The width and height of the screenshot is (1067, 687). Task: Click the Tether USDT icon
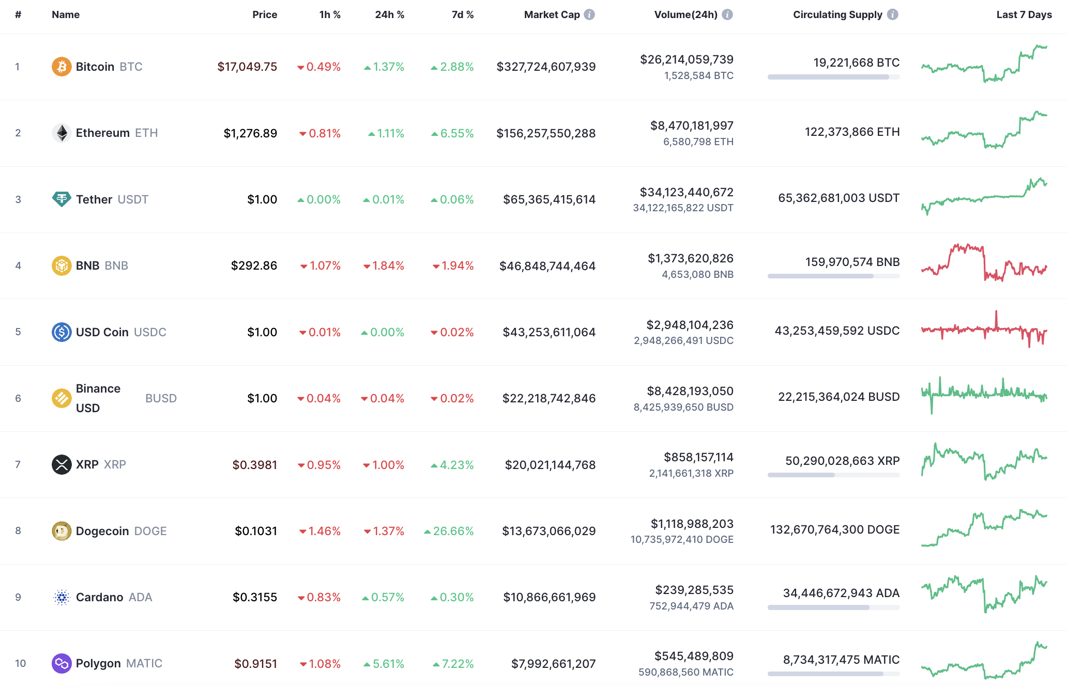point(62,199)
